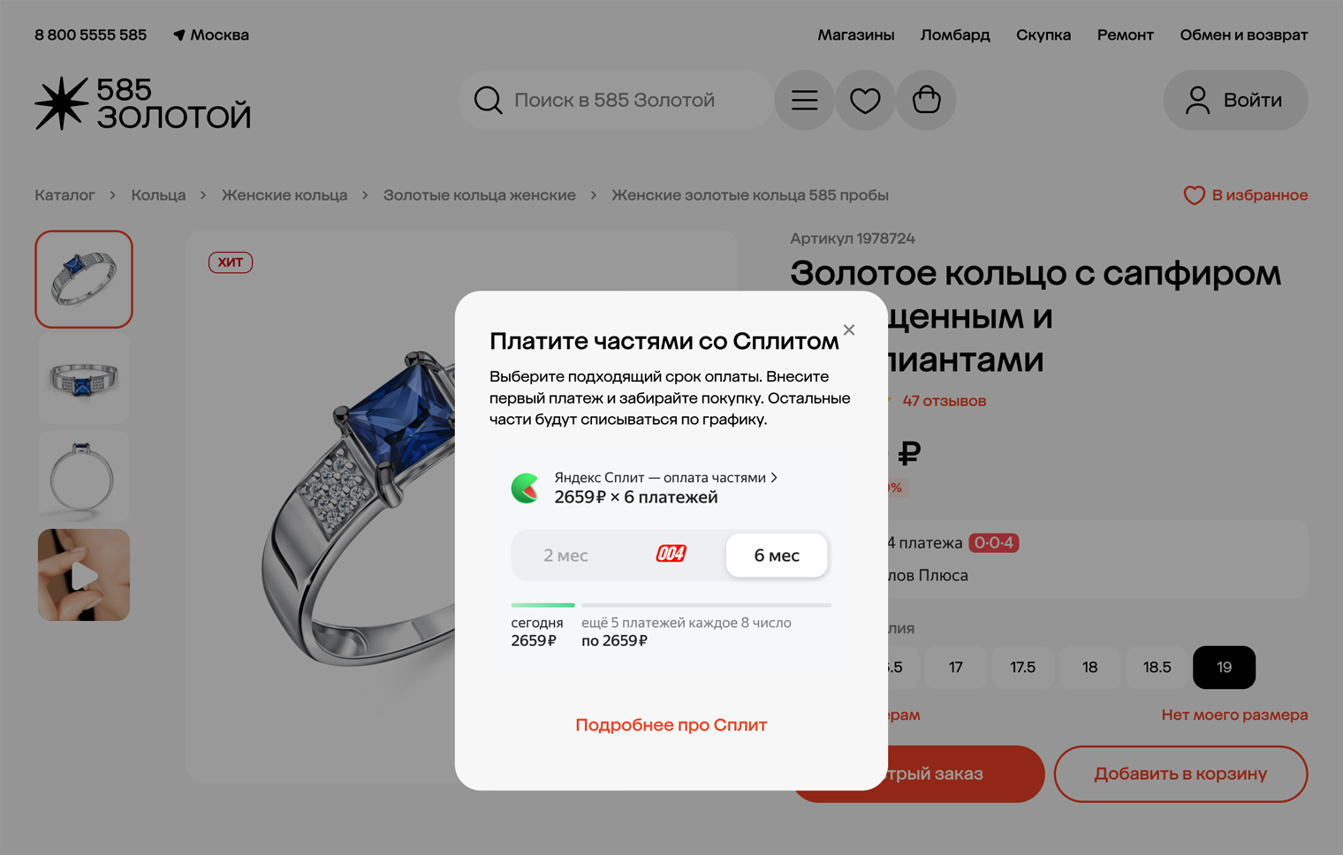
Task: Close the Split payment popup
Action: point(849,329)
